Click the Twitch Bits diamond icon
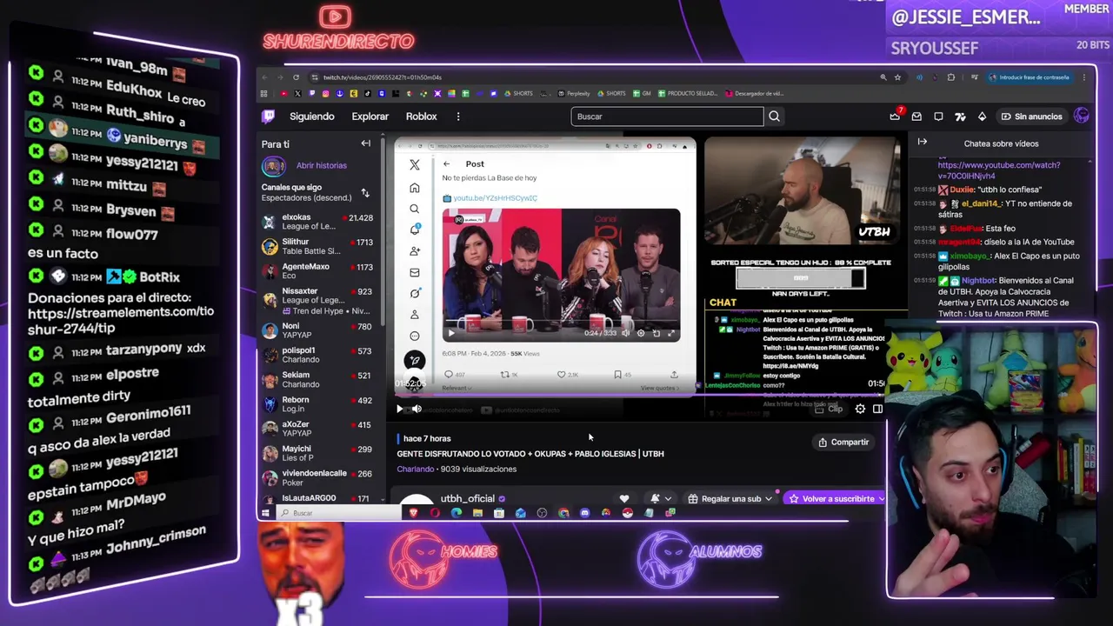 (x=982, y=117)
